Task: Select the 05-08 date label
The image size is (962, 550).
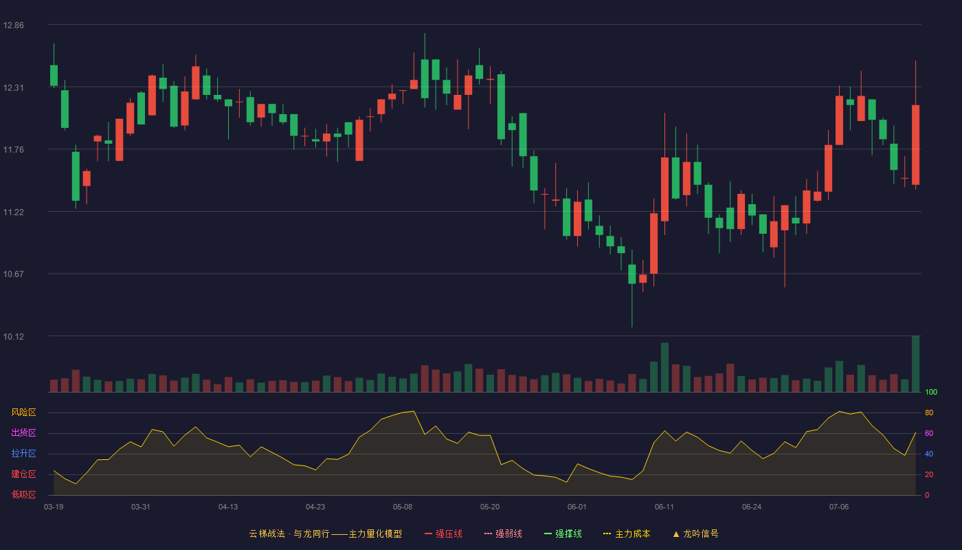Action: click(x=403, y=507)
